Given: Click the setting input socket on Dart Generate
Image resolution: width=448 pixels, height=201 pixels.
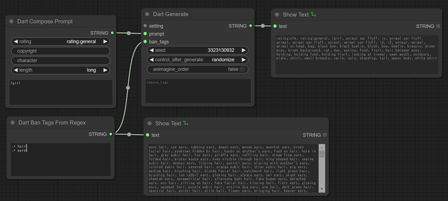Looking at the screenshot, I should click(145, 26).
